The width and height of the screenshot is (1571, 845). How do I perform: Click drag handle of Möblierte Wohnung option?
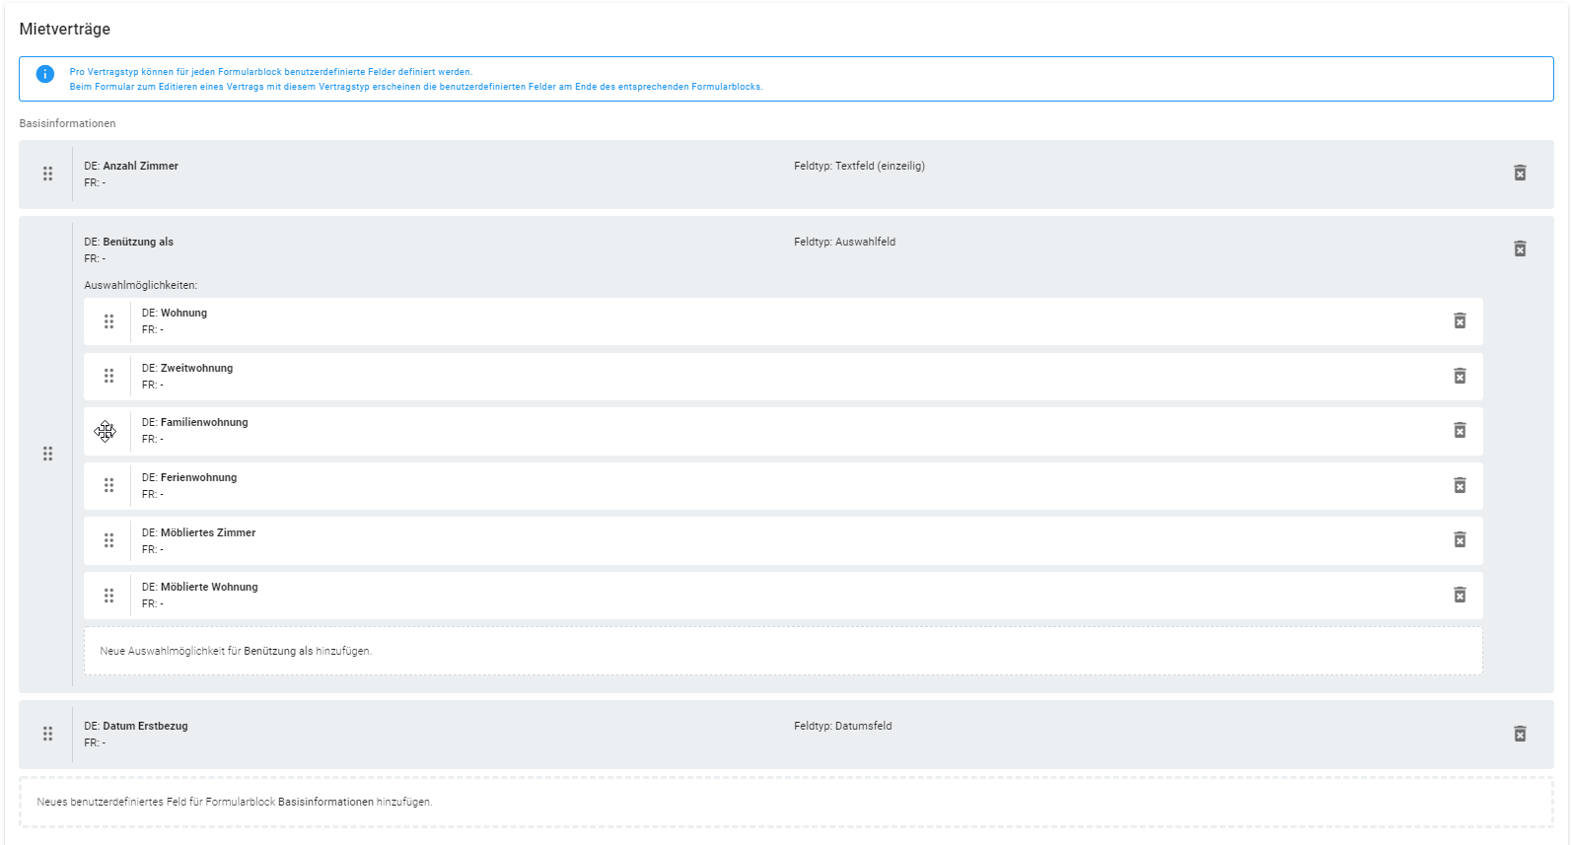tap(108, 596)
